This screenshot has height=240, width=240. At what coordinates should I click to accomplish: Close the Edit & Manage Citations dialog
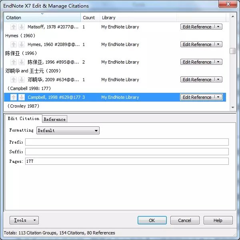point(228,4)
